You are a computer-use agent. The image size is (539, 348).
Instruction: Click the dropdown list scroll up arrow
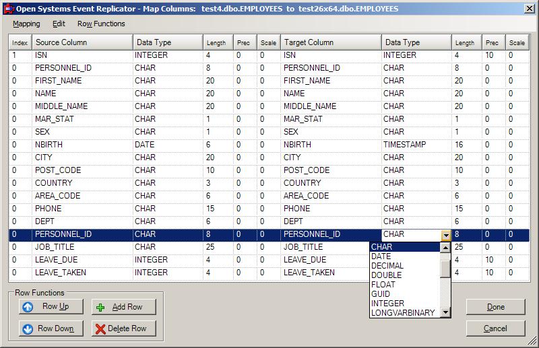(x=445, y=247)
